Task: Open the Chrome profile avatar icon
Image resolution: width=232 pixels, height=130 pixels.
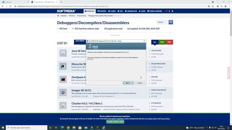Action: pos(225,6)
